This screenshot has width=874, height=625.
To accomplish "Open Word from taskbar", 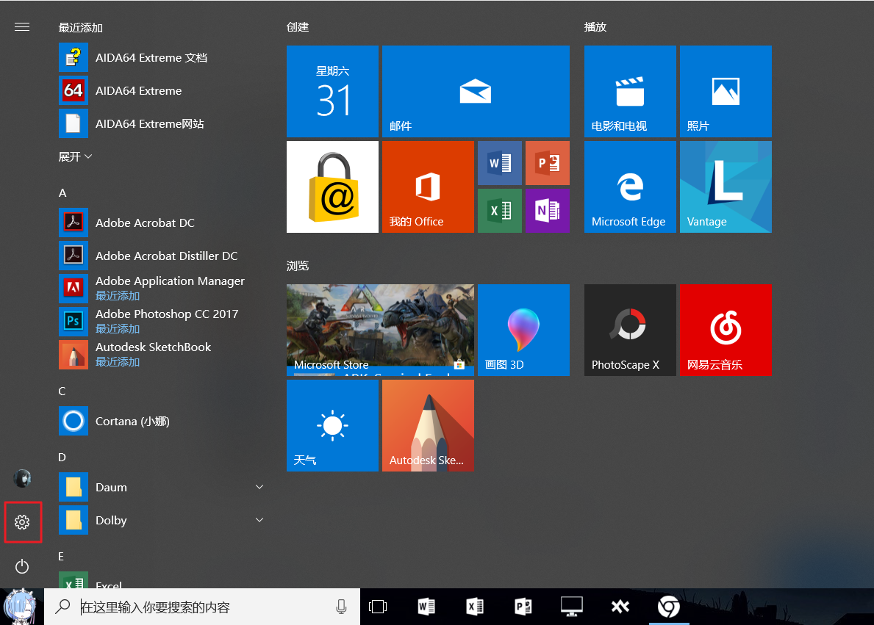I will click(x=426, y=607).
